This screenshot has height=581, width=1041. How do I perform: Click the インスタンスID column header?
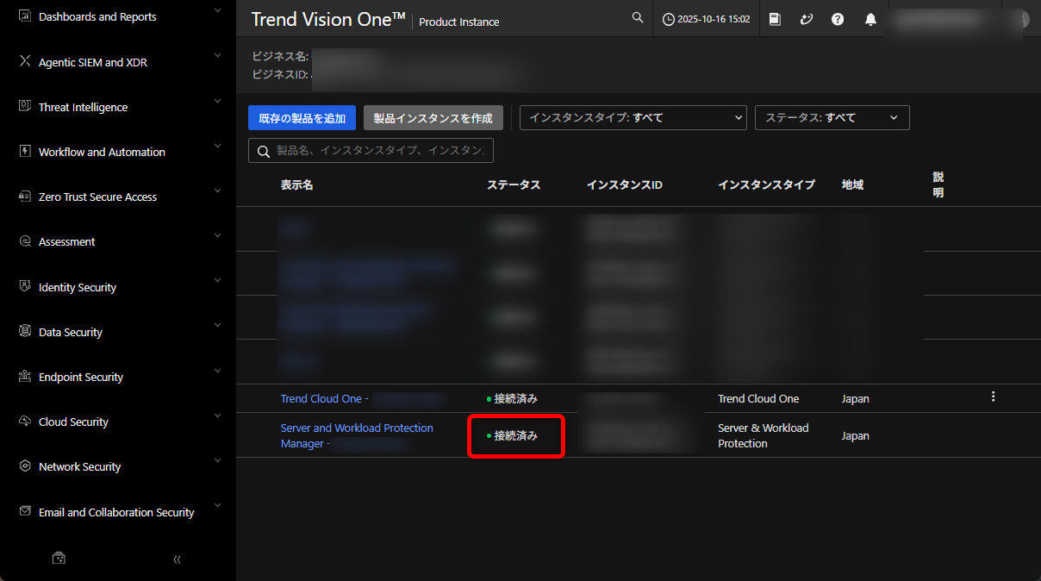click(x=625, y=184)
